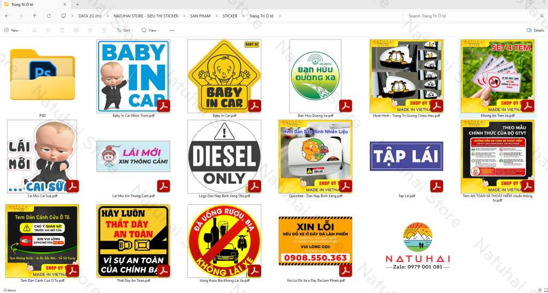The image size is (548, 293).
Task: Click file name Ban Huu Duong Xa.pdf
Action: pos(315,115)
